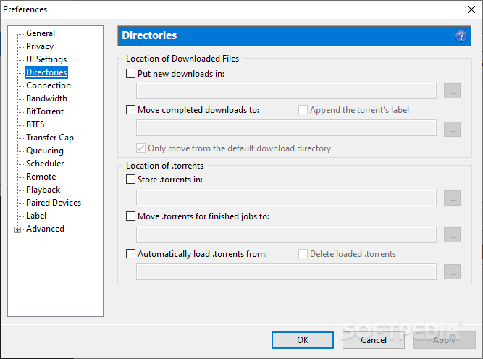This screenshot has height=359, width=483.
Task: Click the finished jobs path field
Action: [x=286, y=235]
